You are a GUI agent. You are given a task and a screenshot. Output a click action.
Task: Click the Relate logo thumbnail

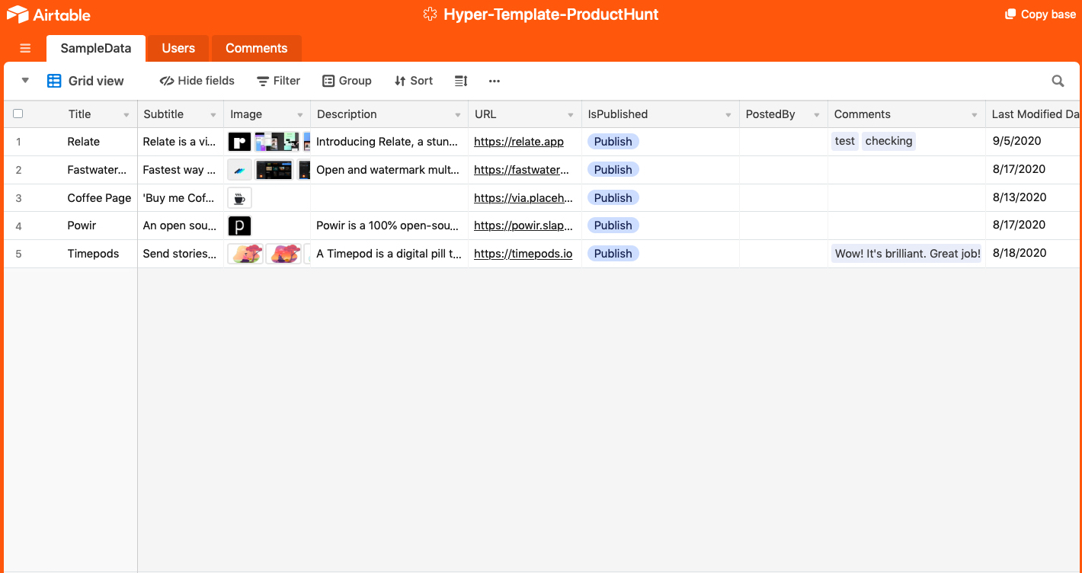point(240,142)
